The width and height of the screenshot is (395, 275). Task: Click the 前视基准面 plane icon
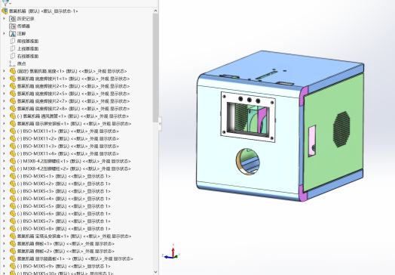click(12, 41)
